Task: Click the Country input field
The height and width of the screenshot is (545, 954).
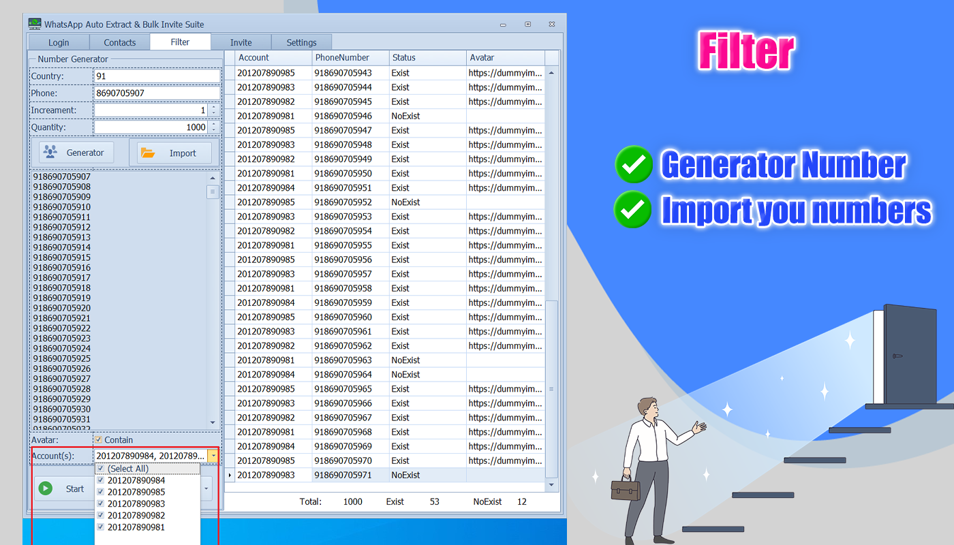Action: coord(157,76)
